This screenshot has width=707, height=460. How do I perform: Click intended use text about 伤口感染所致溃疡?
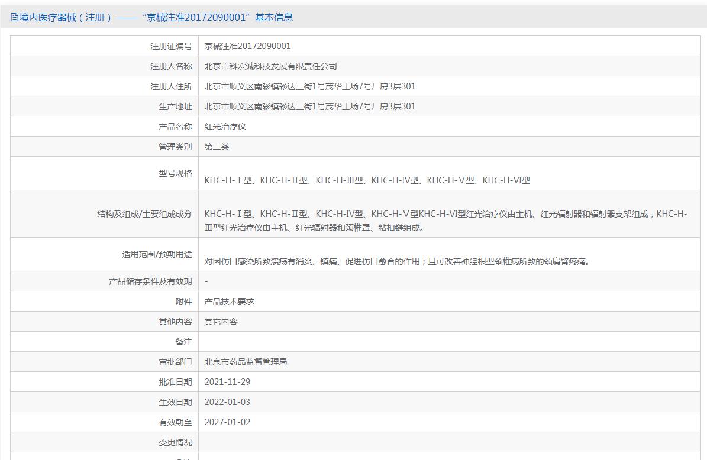coord(397,261)
